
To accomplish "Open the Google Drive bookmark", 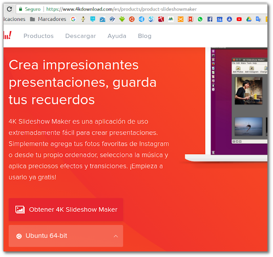I will [249, 19].
